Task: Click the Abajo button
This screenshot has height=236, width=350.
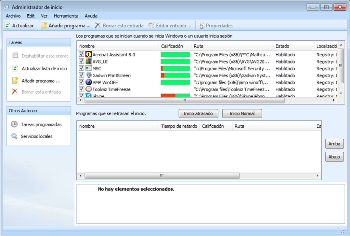Action: [334, 157]
